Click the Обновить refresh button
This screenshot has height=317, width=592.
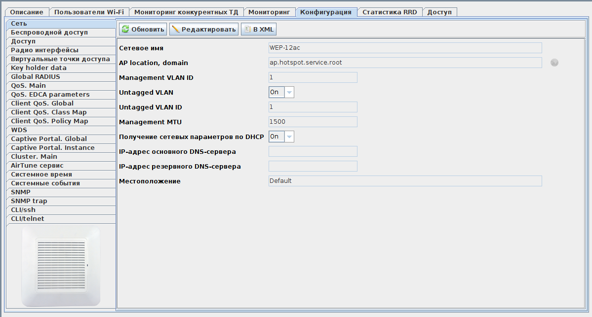click(143, 30)
